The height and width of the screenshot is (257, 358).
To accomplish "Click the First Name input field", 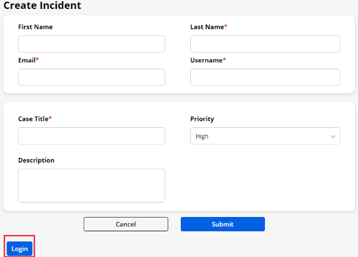I will (91, 44).
